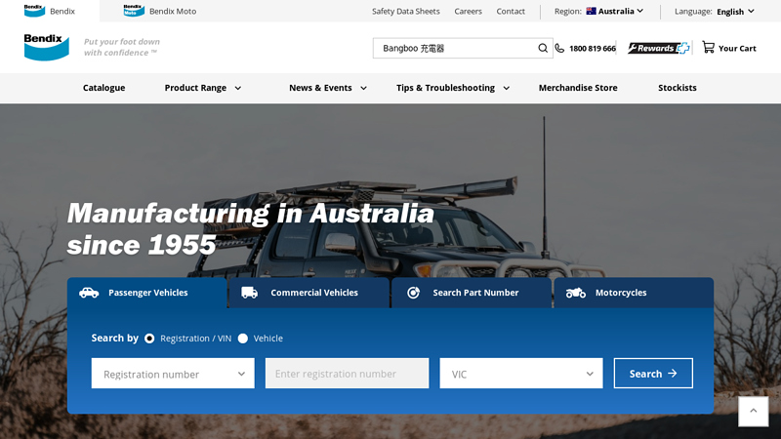Open the Merchandise Store menu item
Image resolution: width=781 pixels, height=439 pixels.
578,88
